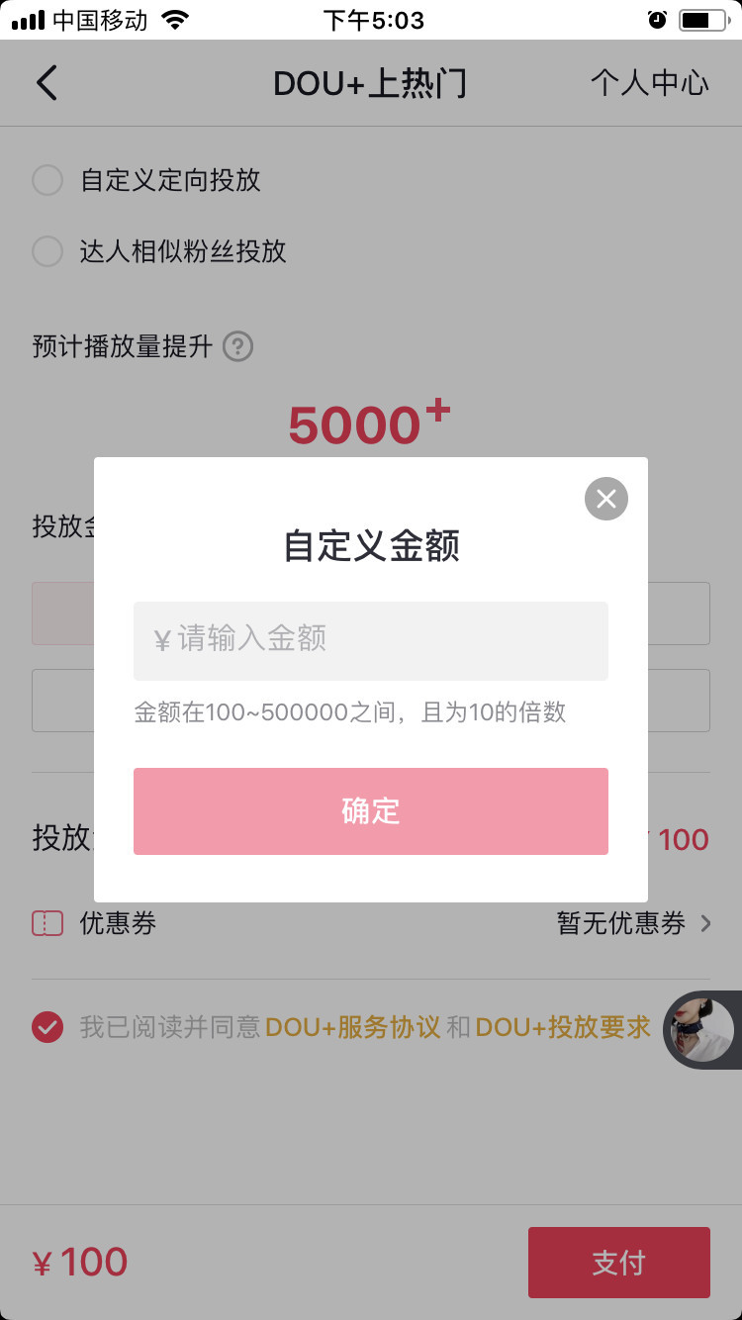Image resolution: width=742 pixels, height=1320 pixels.
Task: Open 个人中心 in the header
Action: click(x=650, y=83)
